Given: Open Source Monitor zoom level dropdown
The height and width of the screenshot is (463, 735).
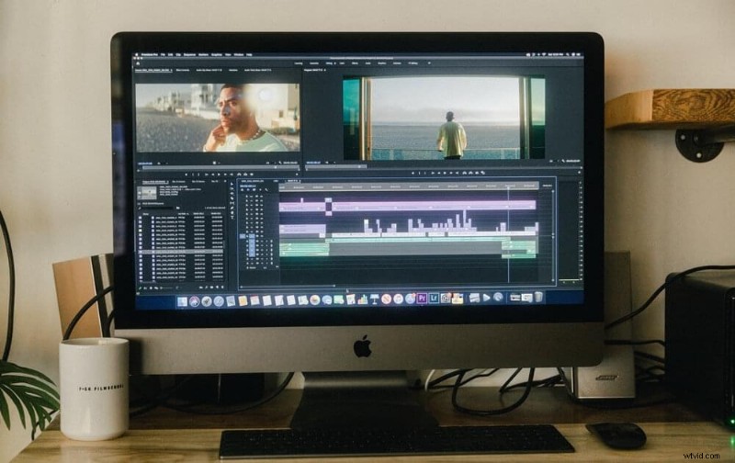Looking at the screenshot, I should (162, 164).
